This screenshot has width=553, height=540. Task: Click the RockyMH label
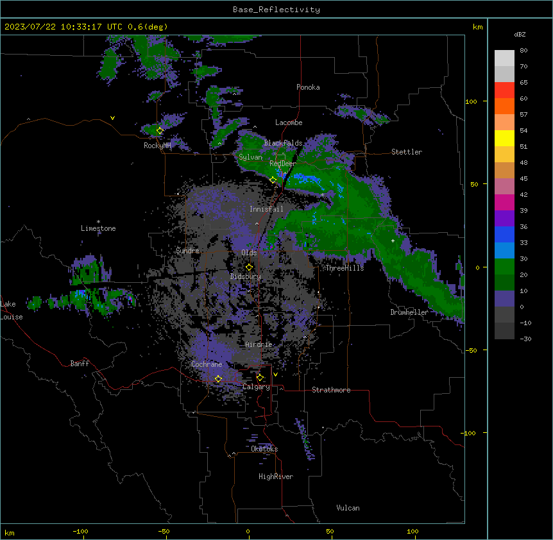point(157,146)
